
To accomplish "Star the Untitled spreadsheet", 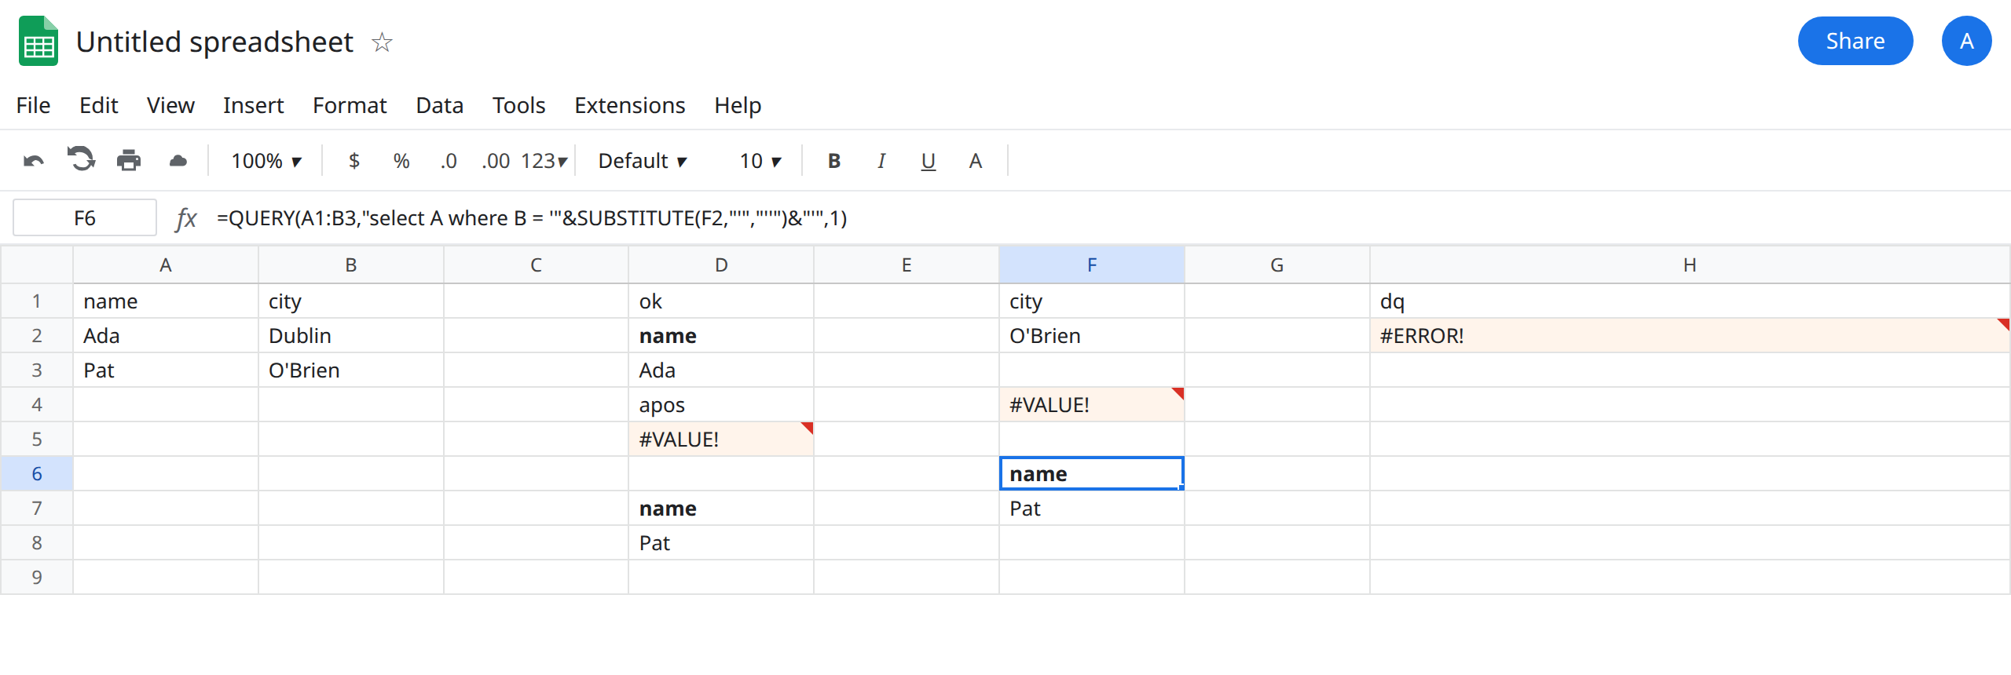I will (x=383, y=42).
